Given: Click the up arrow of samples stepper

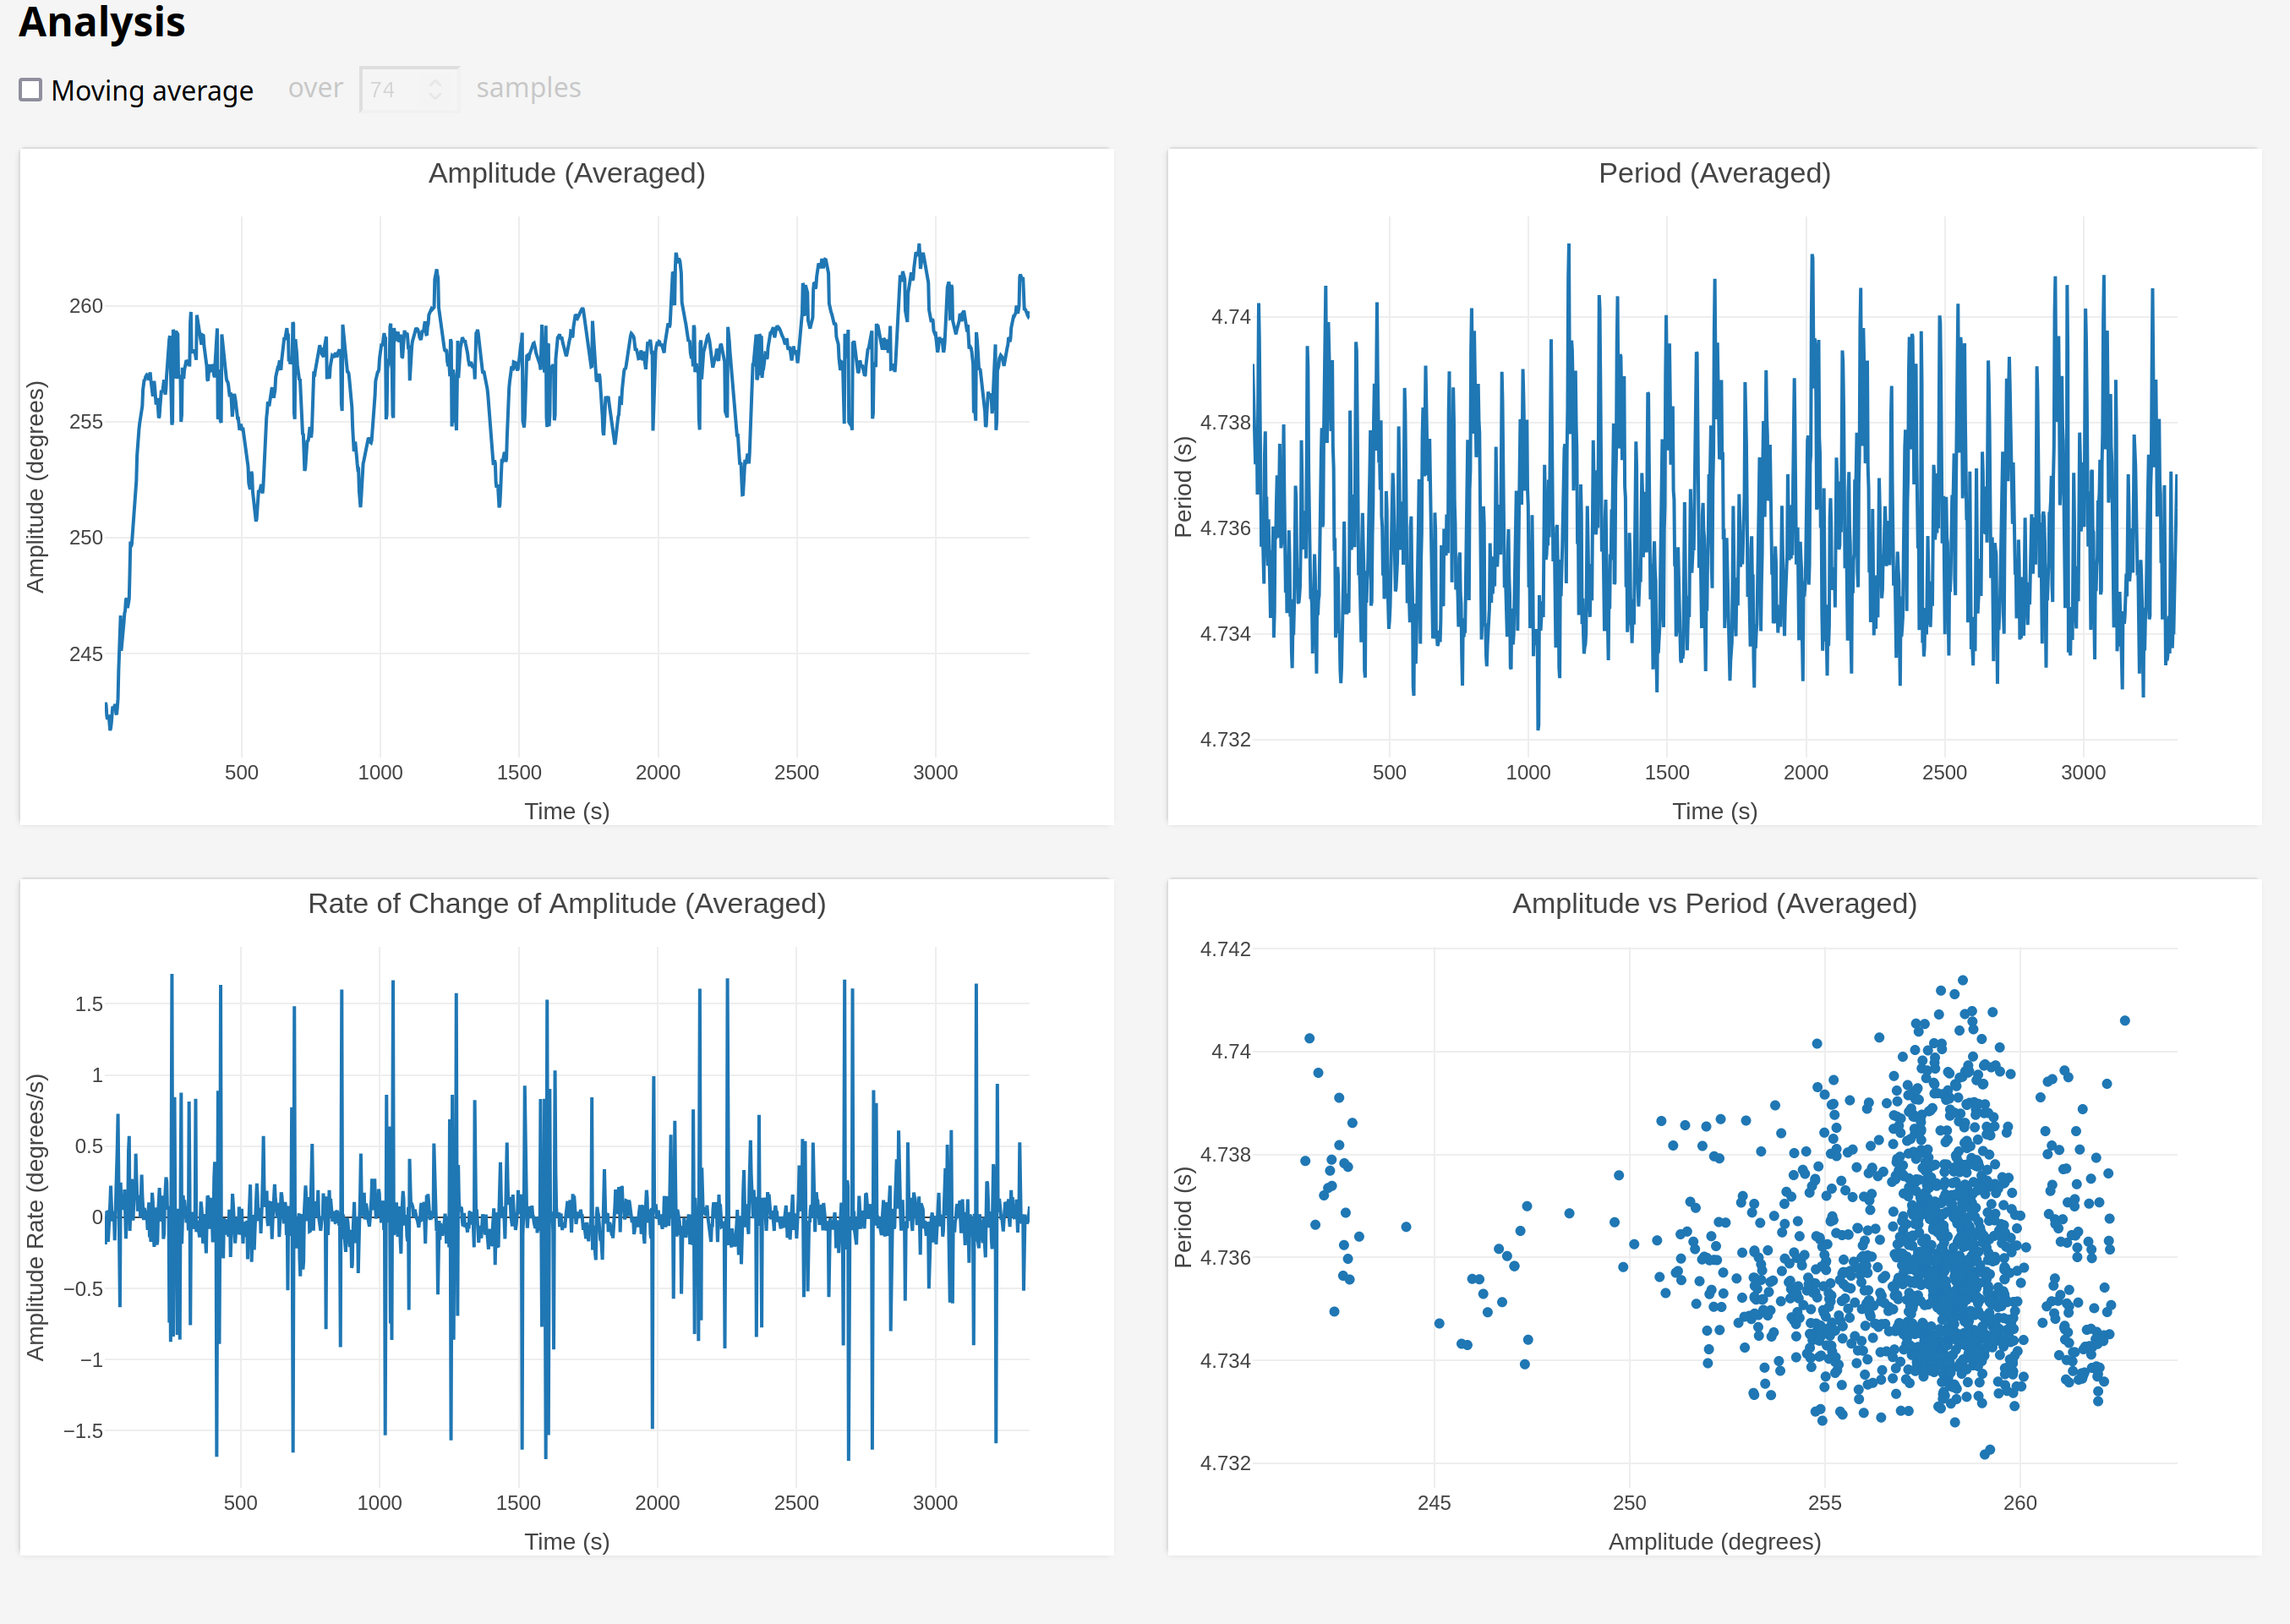Looking at the screenshot, I should [x=435, y=82].
